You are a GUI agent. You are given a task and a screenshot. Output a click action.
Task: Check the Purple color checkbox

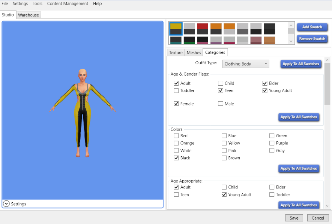[x=272, y=143]
